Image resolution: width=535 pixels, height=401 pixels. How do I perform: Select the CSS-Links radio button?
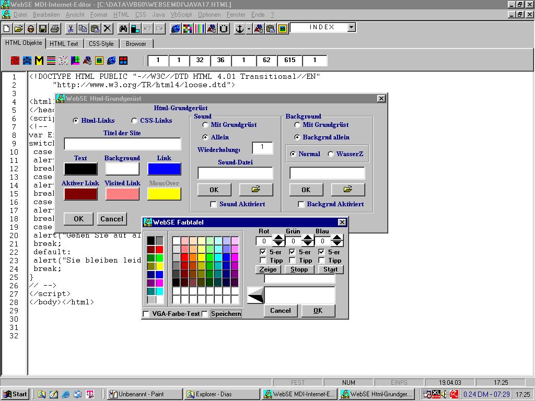[x=134, y=121]
